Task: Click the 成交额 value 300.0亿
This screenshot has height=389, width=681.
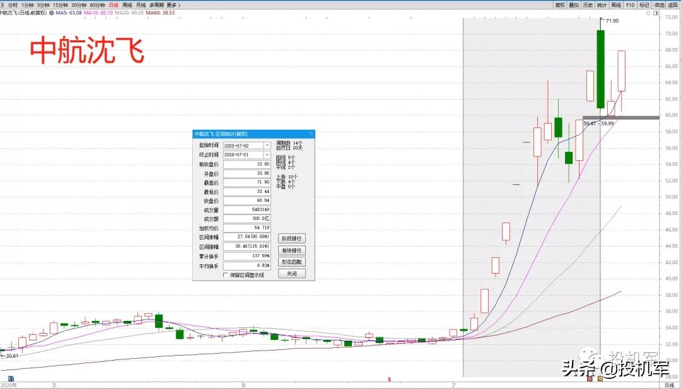Action: coord(247,219)
